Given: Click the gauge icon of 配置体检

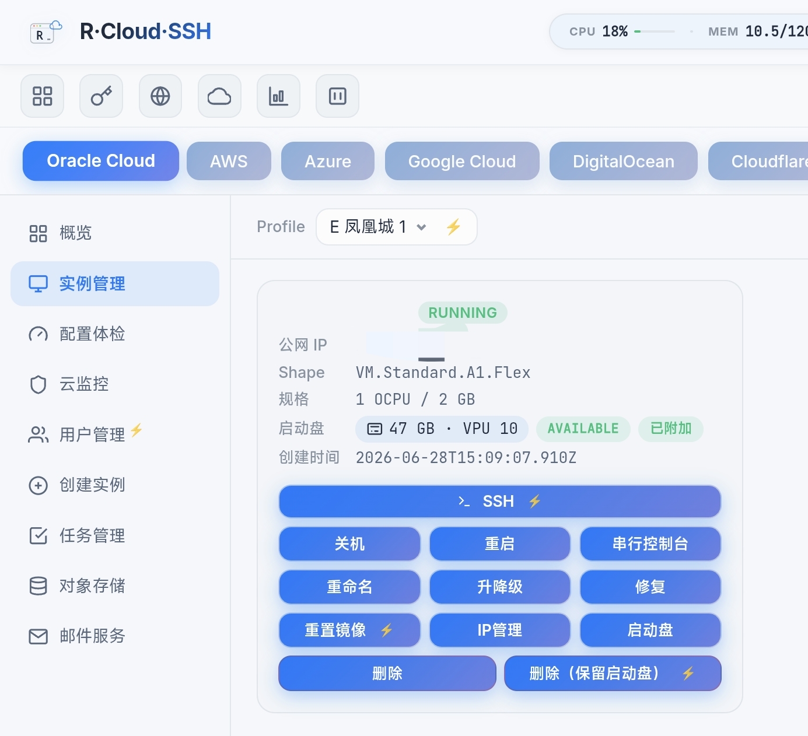Looking at the screenshot, I should point(39,334).
